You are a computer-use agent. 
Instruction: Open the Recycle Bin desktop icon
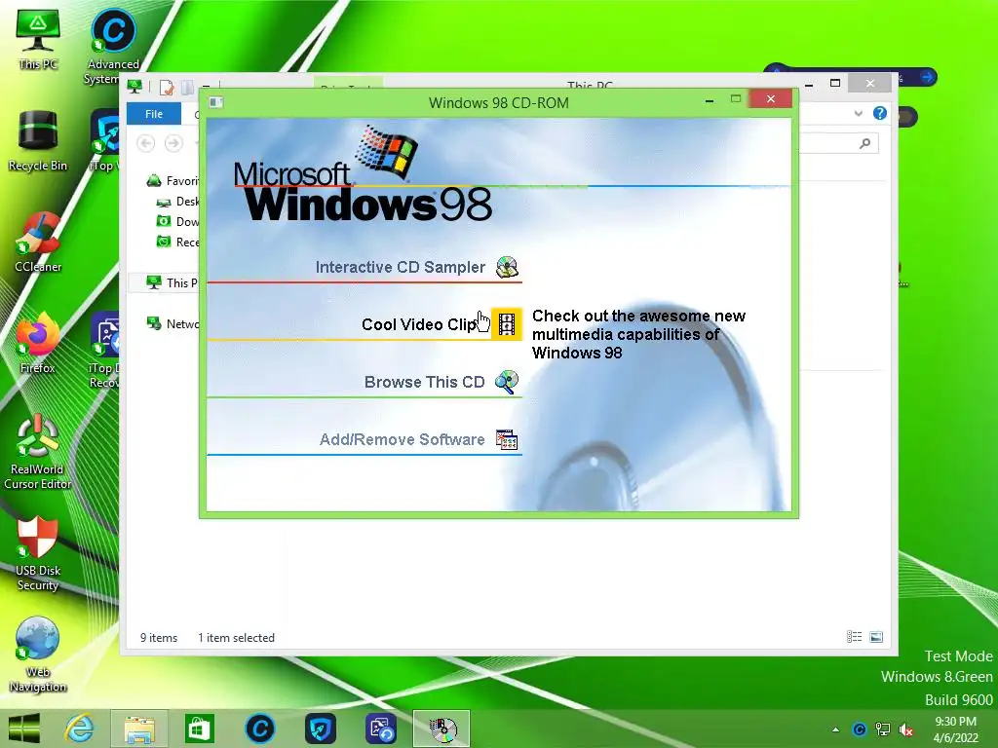[38, 140]
